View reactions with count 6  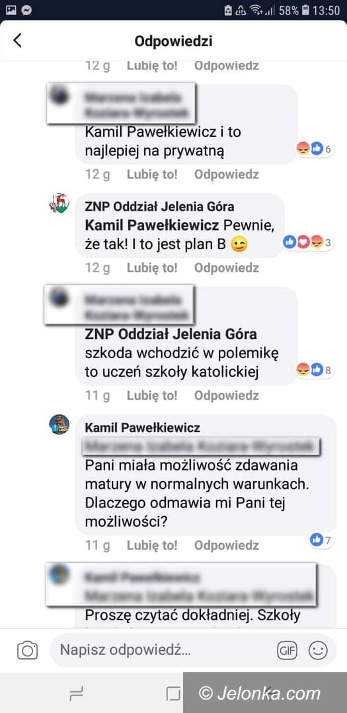[314, 149]
